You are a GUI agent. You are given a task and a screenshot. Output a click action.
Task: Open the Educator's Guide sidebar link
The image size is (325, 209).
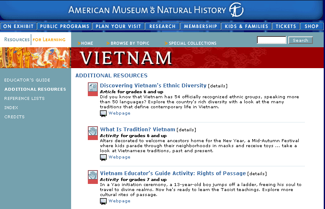(27, 80)
